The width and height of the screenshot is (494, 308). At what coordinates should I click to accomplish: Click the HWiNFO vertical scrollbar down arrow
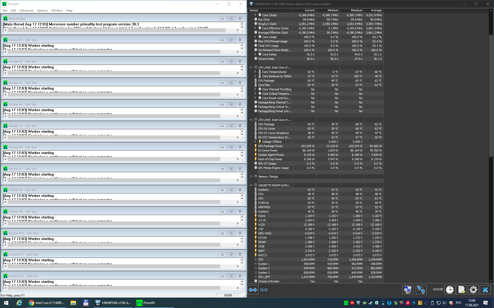click(491, 281)
